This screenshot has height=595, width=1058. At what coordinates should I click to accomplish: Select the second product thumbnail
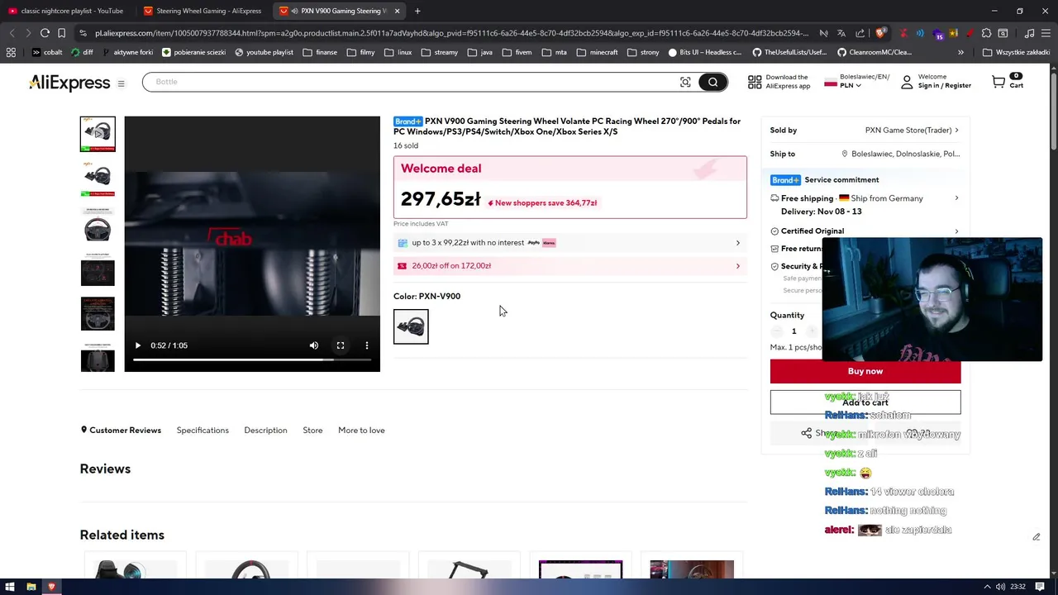[x=98, y=178]
